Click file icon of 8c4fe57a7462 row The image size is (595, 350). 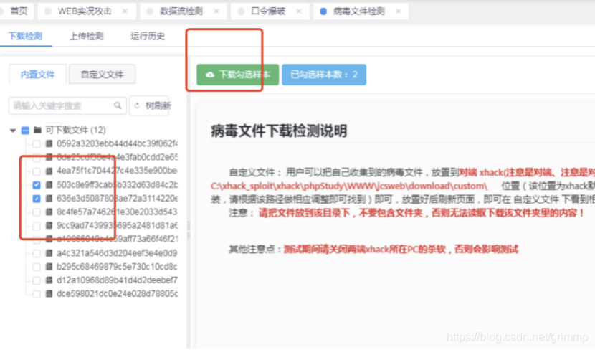tap(49, 212)
